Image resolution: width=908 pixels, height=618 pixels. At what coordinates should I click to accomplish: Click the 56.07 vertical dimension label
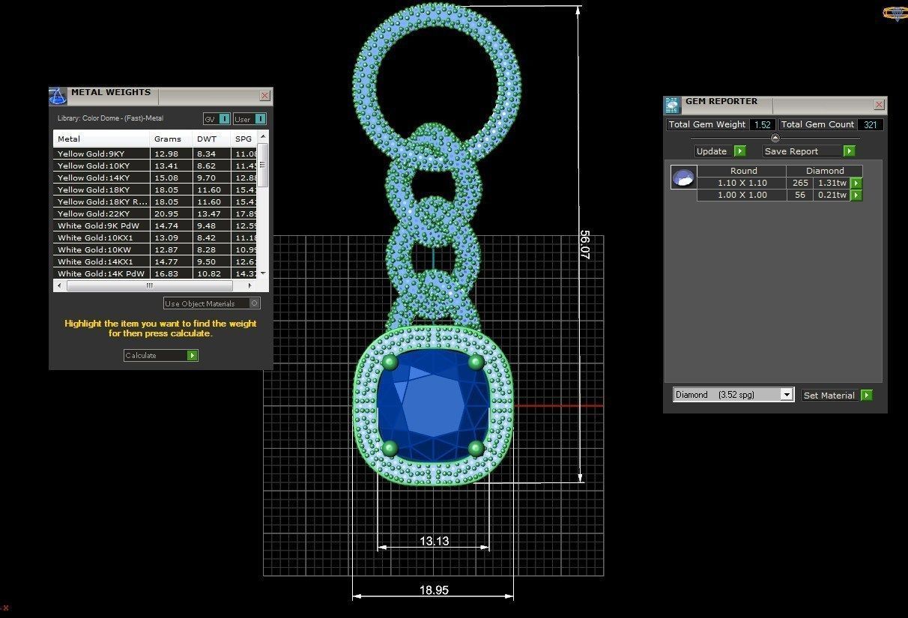(584, 244)
